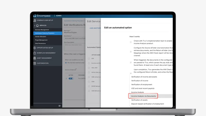Screen dimensions: 206x116
Task: Open Company/User Setup icon
Action: 35,20
